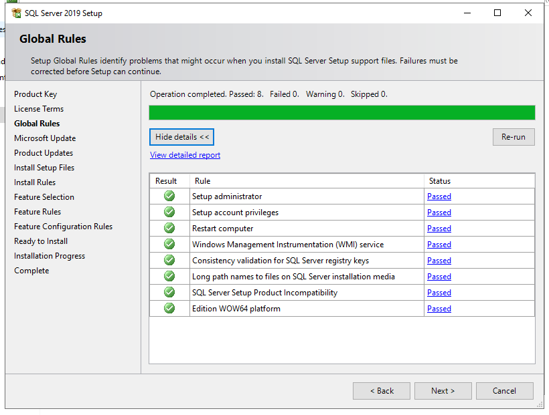Click 'SQL Server Setup Product Incompatibility' text
Screen dimensions: 549x415
point(264,293)
